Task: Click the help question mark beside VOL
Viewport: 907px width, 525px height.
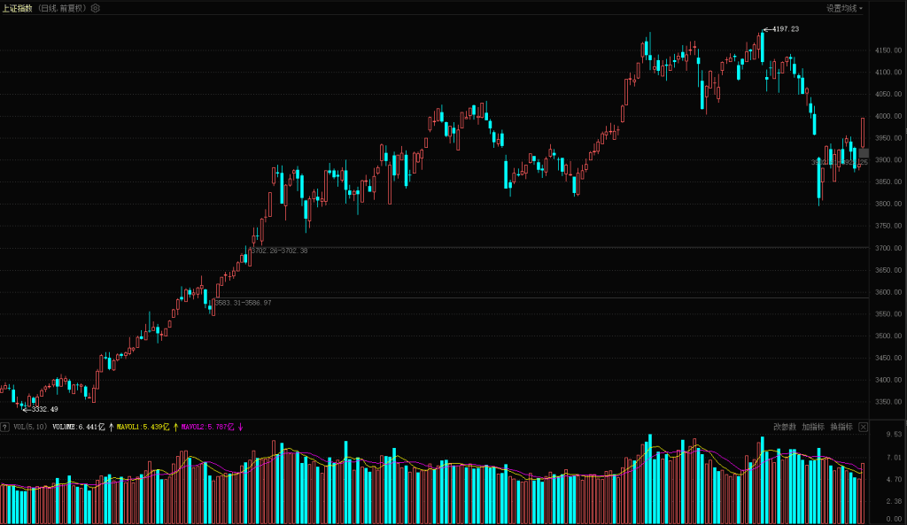Action: pyautogui.click(x=5, y=427)
